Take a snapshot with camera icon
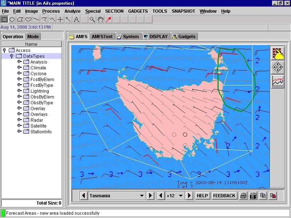 pos(253,196)
